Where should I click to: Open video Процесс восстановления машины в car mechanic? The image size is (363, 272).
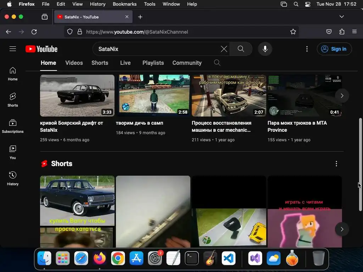click(x=221, y=126)
